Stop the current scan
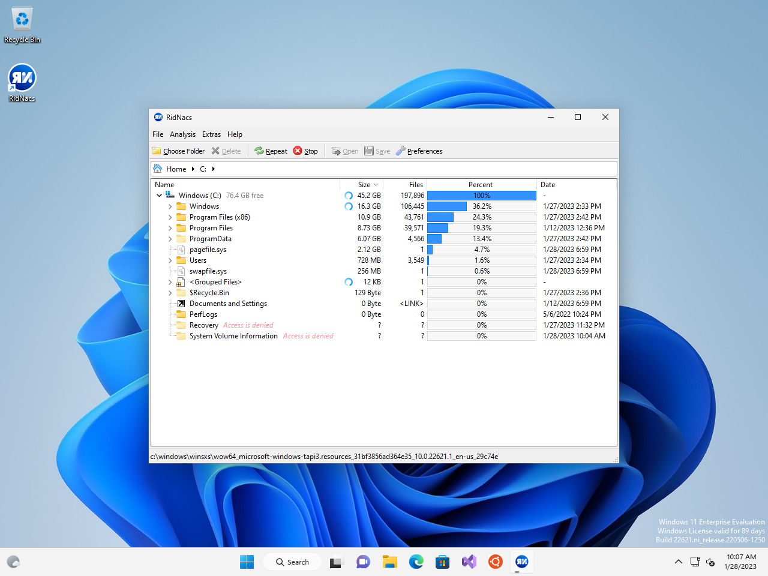The width and height of the screenshot is (768, 576). [x=305, y=151]
